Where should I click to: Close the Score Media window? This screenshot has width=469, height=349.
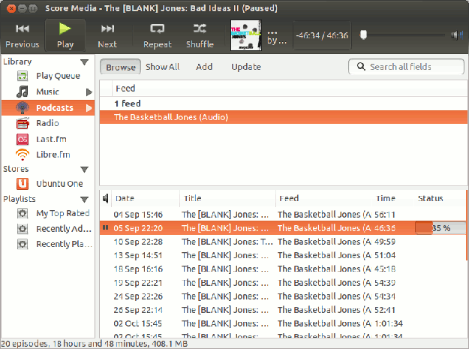pos(11,8)
